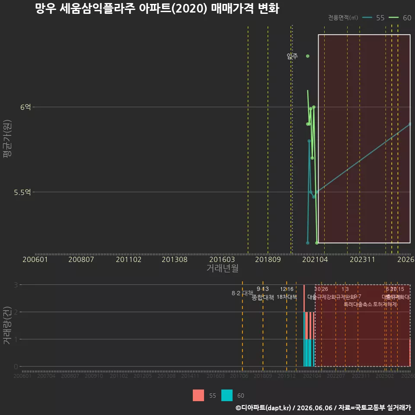Click the '8·2 대책' policy annotation
Image resolution: width=415 pixels, height=415 pixels.
coord(243,293)
